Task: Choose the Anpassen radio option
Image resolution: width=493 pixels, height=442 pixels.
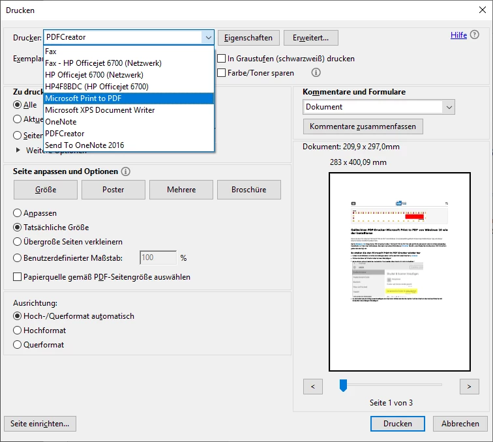Action: pos(18,213)
